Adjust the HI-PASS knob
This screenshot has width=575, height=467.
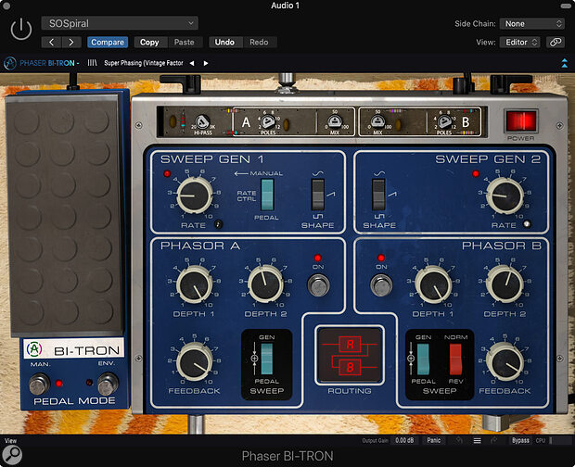tap(202, 122)
